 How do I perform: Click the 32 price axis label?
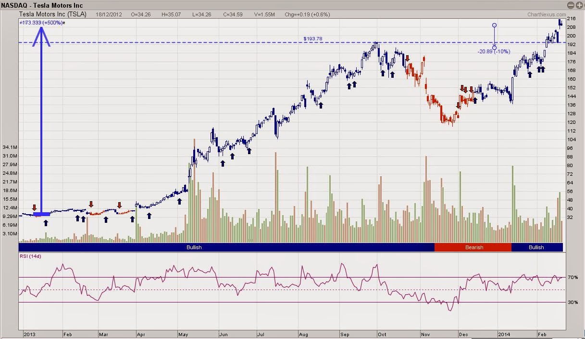[x=570, y=217]
